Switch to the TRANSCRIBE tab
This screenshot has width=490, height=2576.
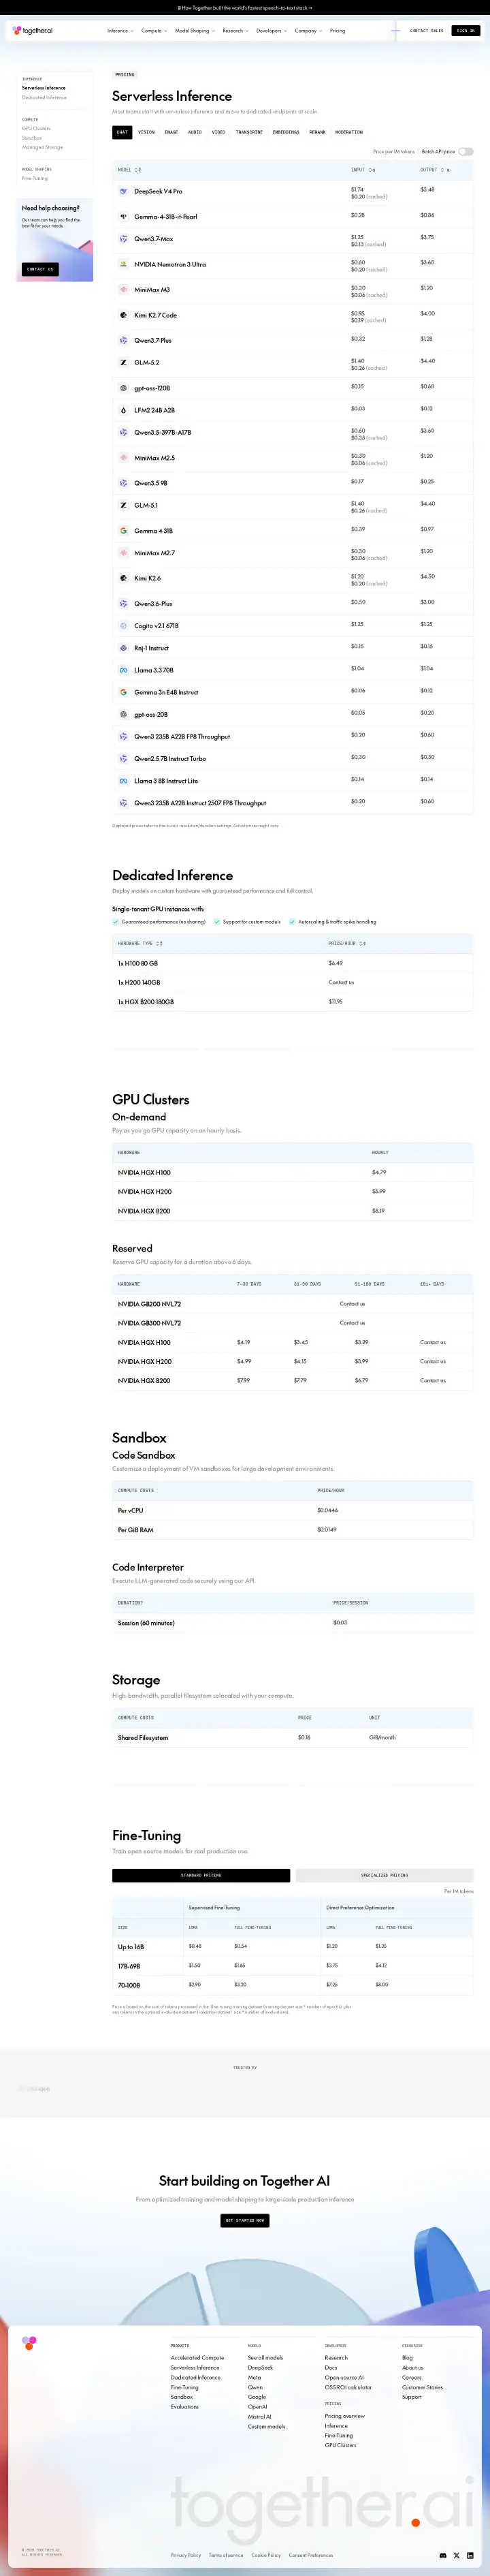[248, 132]
